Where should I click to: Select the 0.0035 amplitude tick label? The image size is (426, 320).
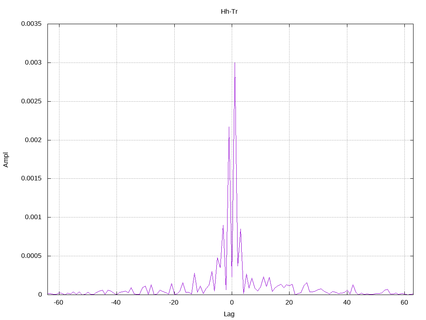[32, 24]
